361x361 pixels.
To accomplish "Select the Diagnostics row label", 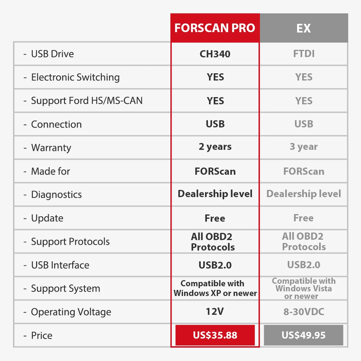I will pyautogui.click(x=56, y=195).
